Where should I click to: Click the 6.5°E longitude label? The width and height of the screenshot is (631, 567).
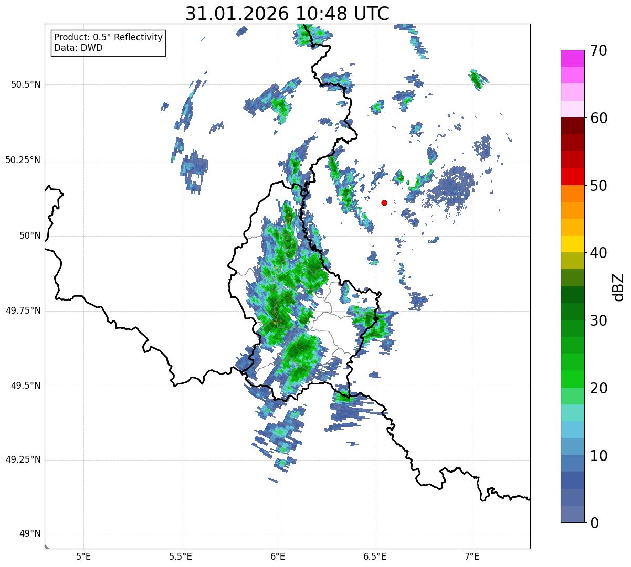tap(375, 556)
